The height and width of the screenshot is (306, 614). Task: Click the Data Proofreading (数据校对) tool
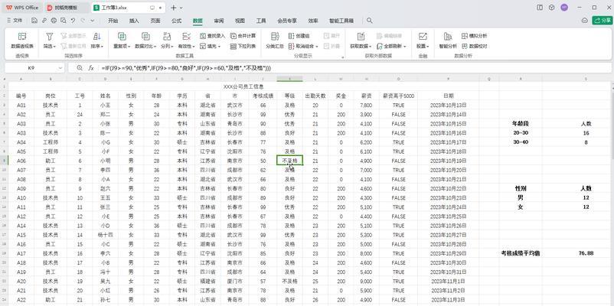coord(475,46)
